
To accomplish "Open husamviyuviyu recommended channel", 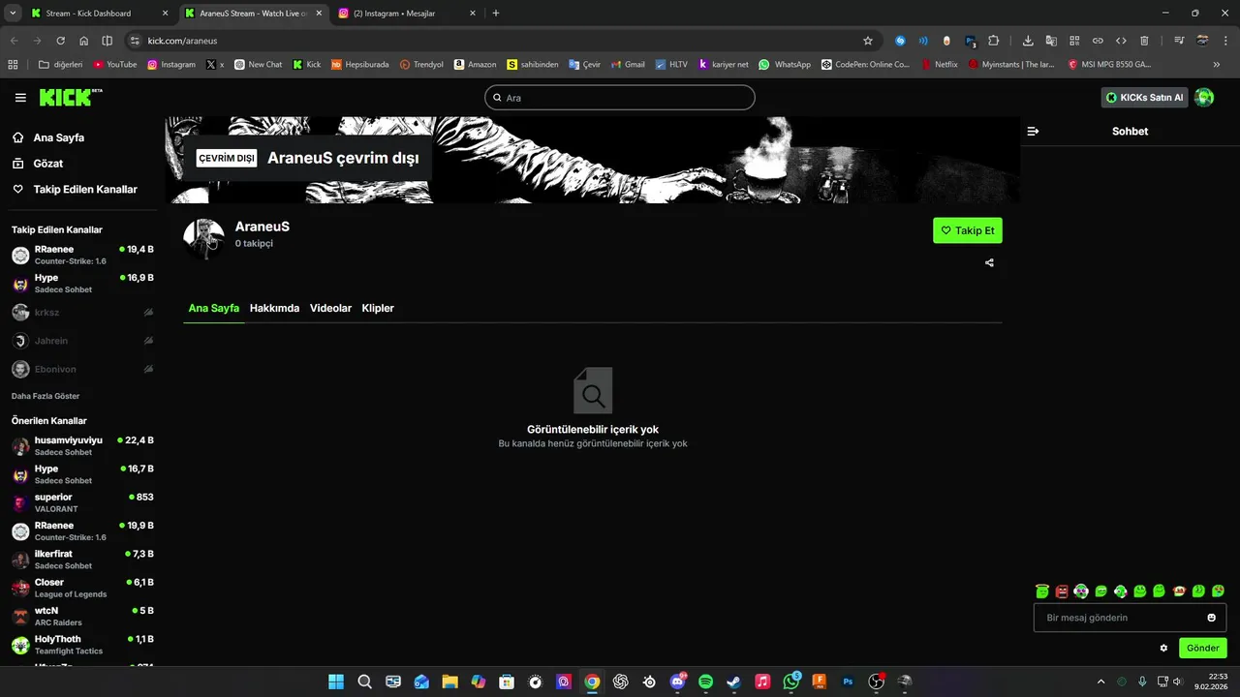I will pyautogui.click(x=82, y=446).
